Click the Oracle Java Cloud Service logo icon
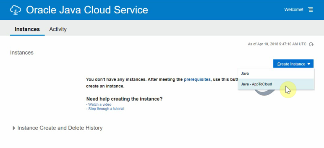This screenshot has height=148, width=324. pyautogui.click(x=16, y=10)
